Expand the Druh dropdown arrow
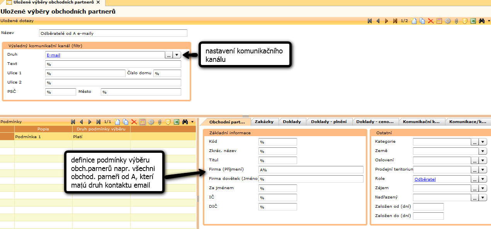The height and width of the screenshot is (229, 491). coord(177,55)
